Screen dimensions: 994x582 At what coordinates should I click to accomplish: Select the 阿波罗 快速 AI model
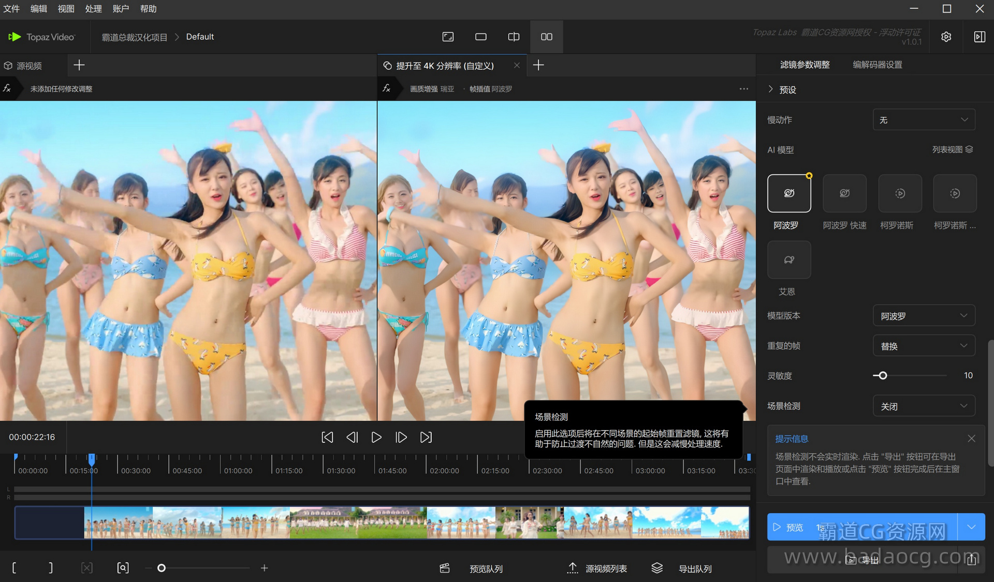(x=844, y=193)
